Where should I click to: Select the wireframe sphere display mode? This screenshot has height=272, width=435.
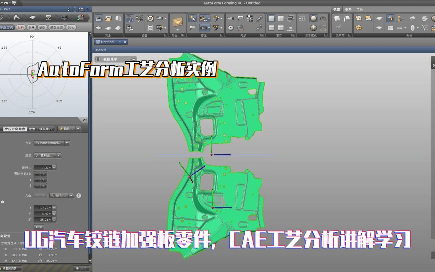323,18
